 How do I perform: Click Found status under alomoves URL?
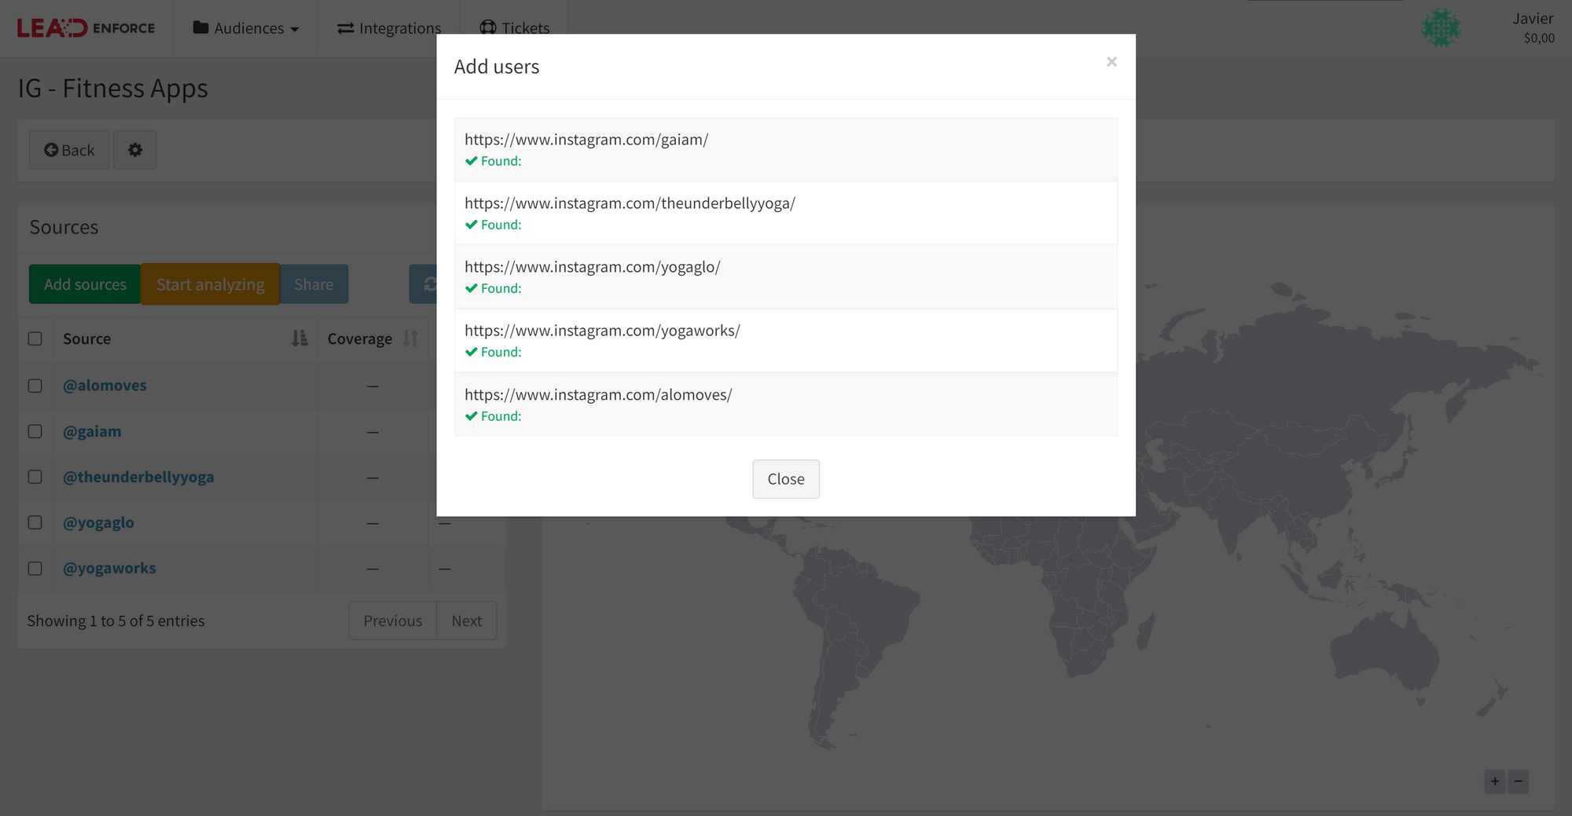[x=493, y=416]
